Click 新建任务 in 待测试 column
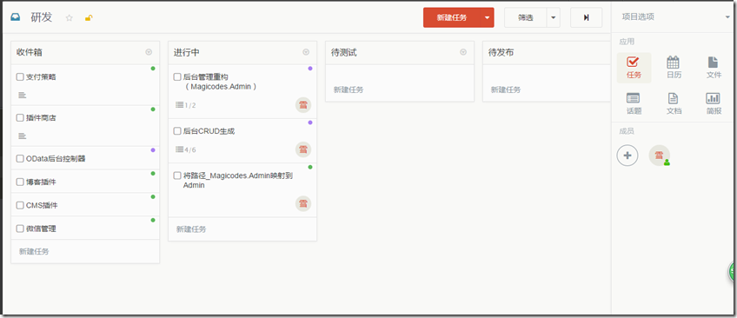This screenshot has height=318, width=737. 349,89
